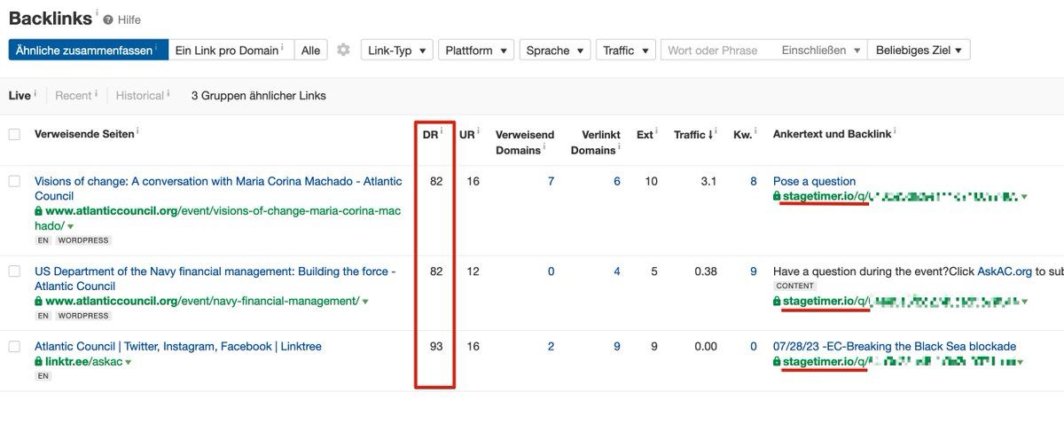Click info icon next to Verweisende Seiten header
1064x440 pixels.
pos(137,131)
